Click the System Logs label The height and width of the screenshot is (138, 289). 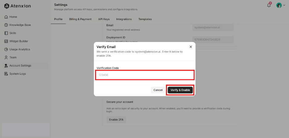18,74
